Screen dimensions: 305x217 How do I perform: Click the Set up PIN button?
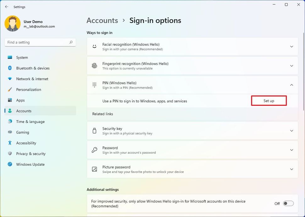tap(269, 100)
